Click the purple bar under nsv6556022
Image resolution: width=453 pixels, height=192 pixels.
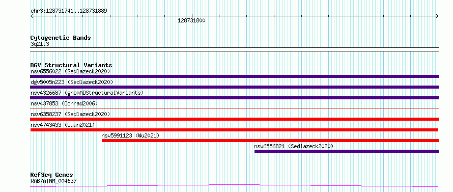click(x=234, y=76)
